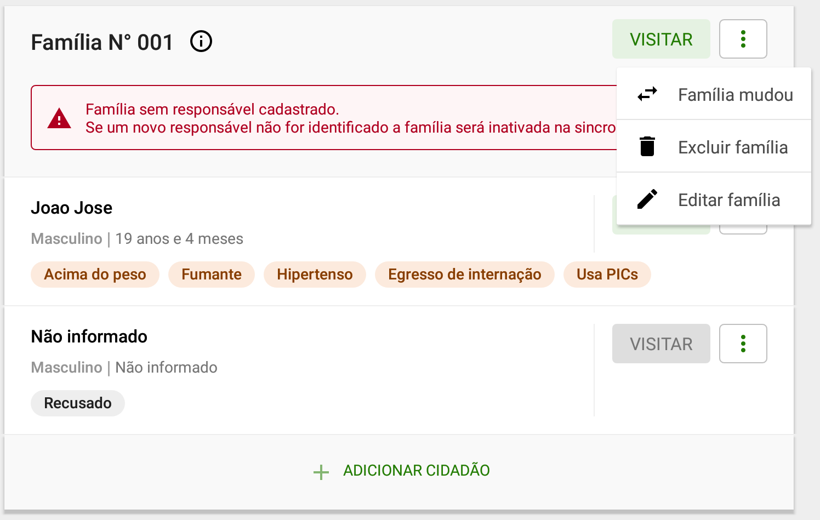Click the Hipertenso condition chip
The height and width of the screenshot is (520, 820).
315,275
